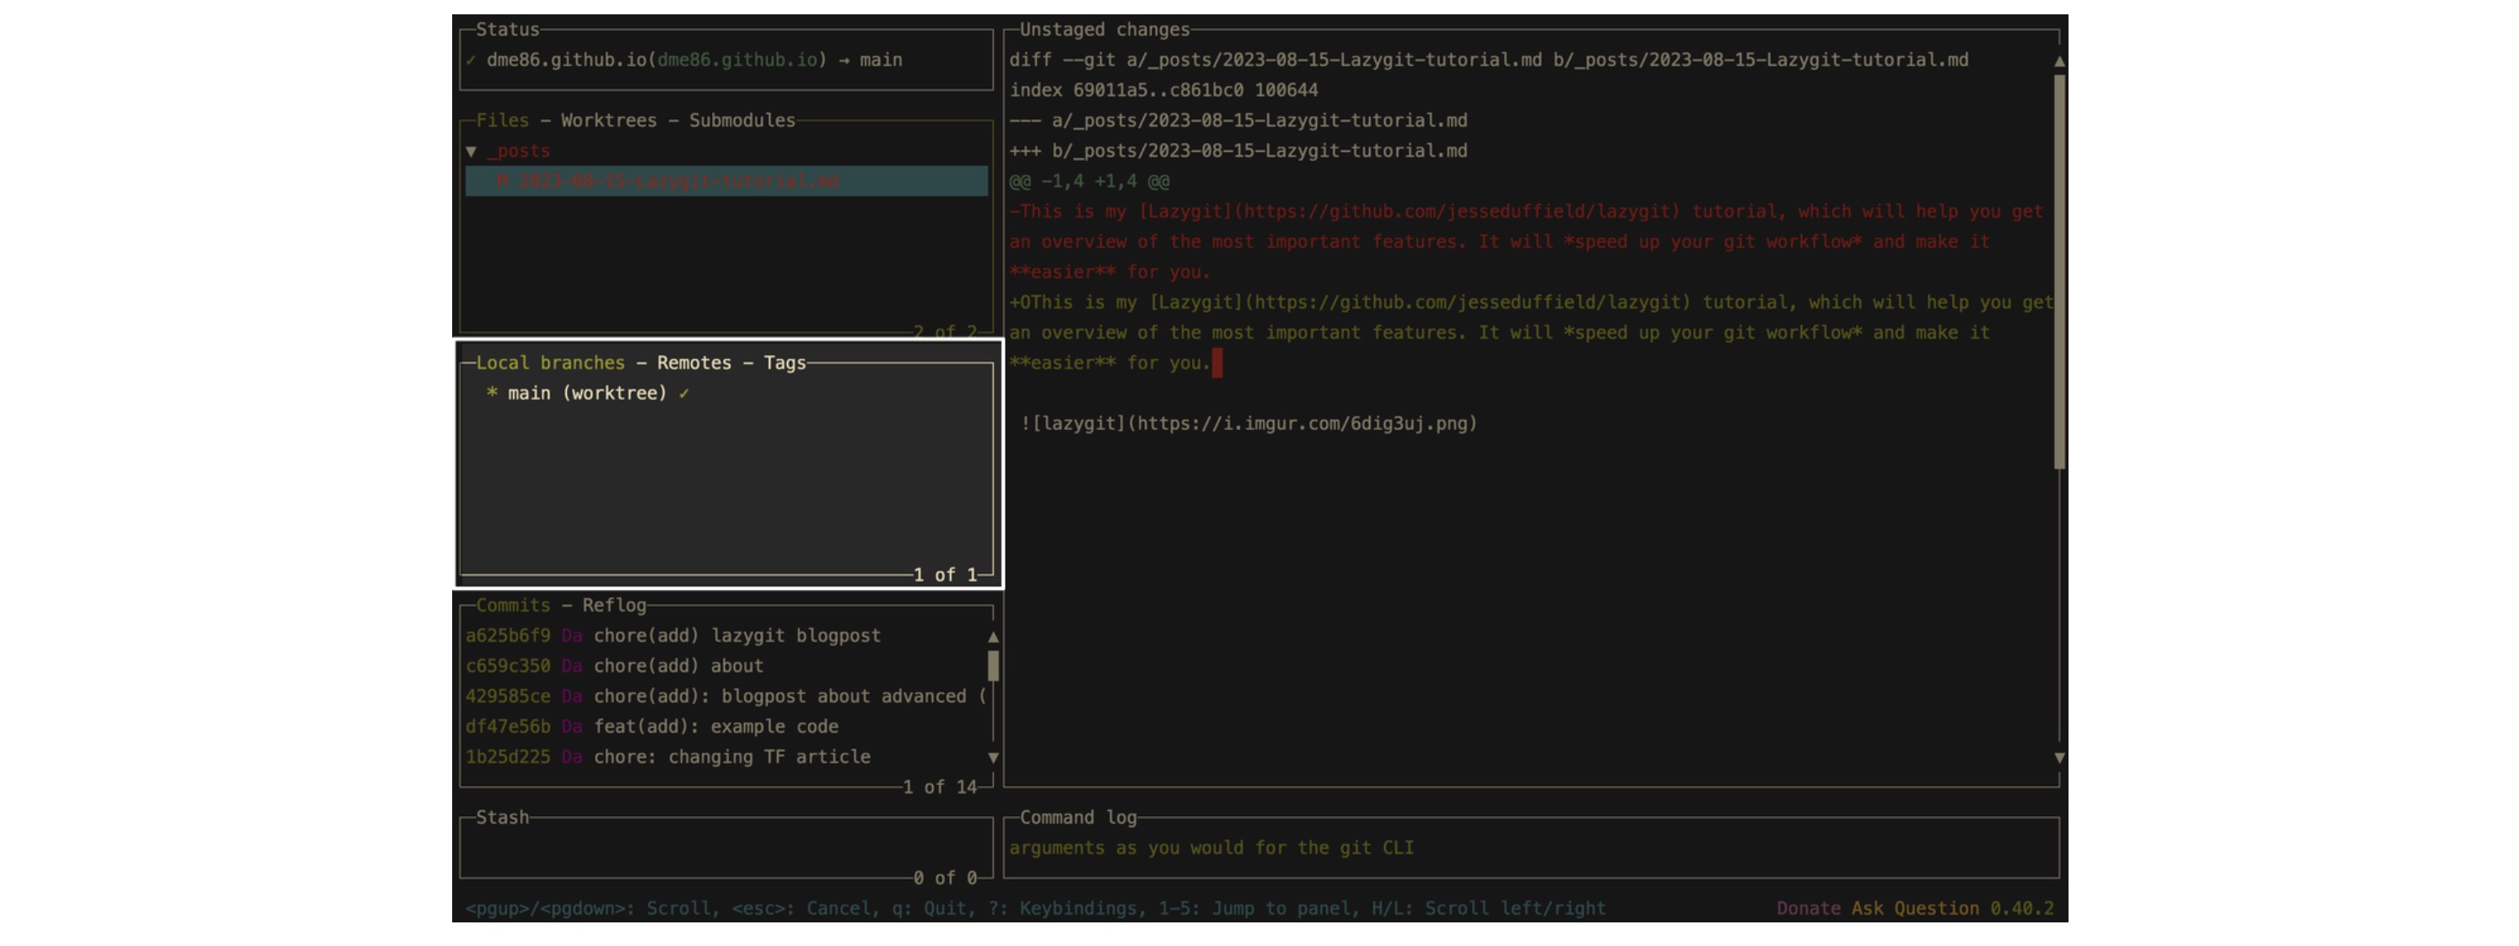Viewport: 2519px width, 946px height.
Task: Click the Stash panel title
Action: click(x=502, y=818)
